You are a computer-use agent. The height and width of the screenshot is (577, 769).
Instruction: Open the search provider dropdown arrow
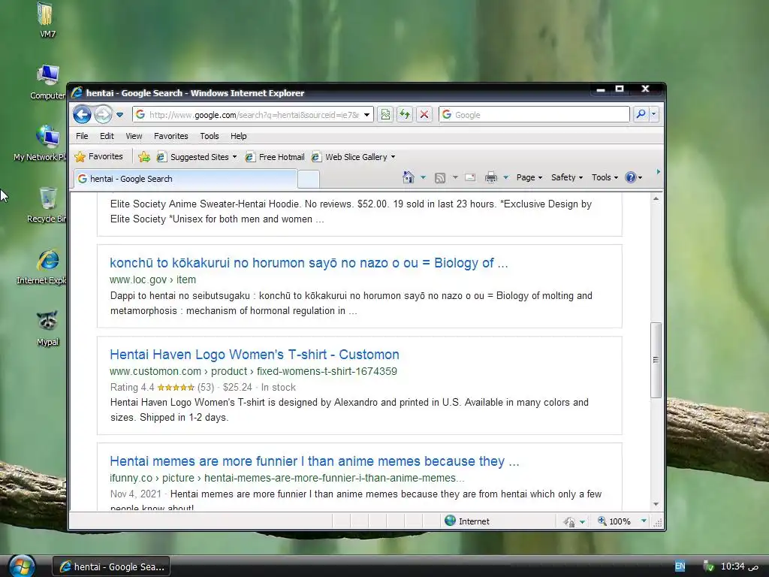tap(654, 114)
